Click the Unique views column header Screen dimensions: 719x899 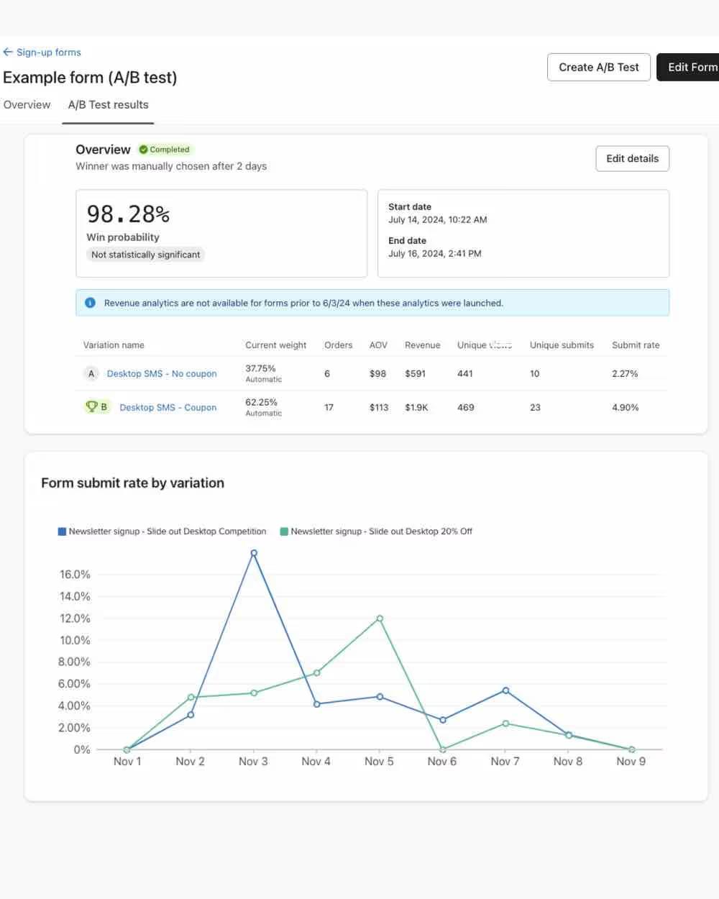tap(483, 344)
